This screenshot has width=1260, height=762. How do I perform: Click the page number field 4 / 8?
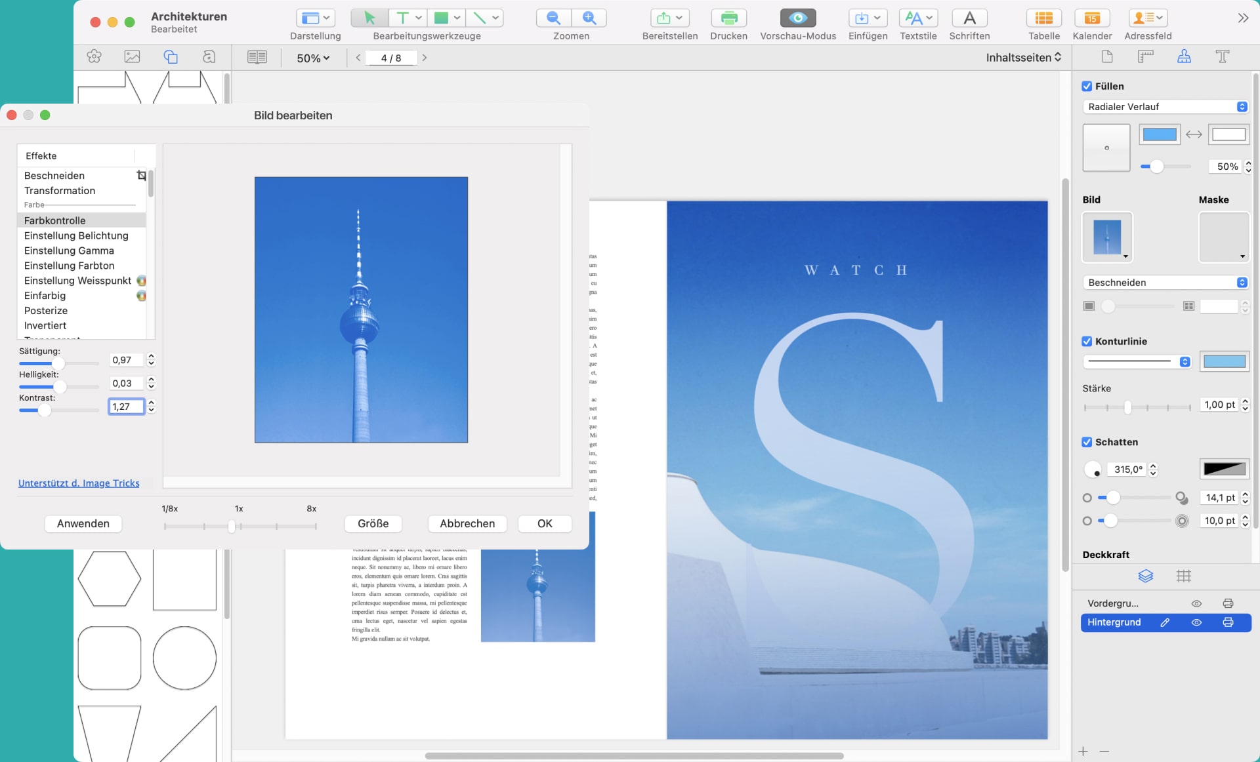pyautogui.click(x=391, y=58)
